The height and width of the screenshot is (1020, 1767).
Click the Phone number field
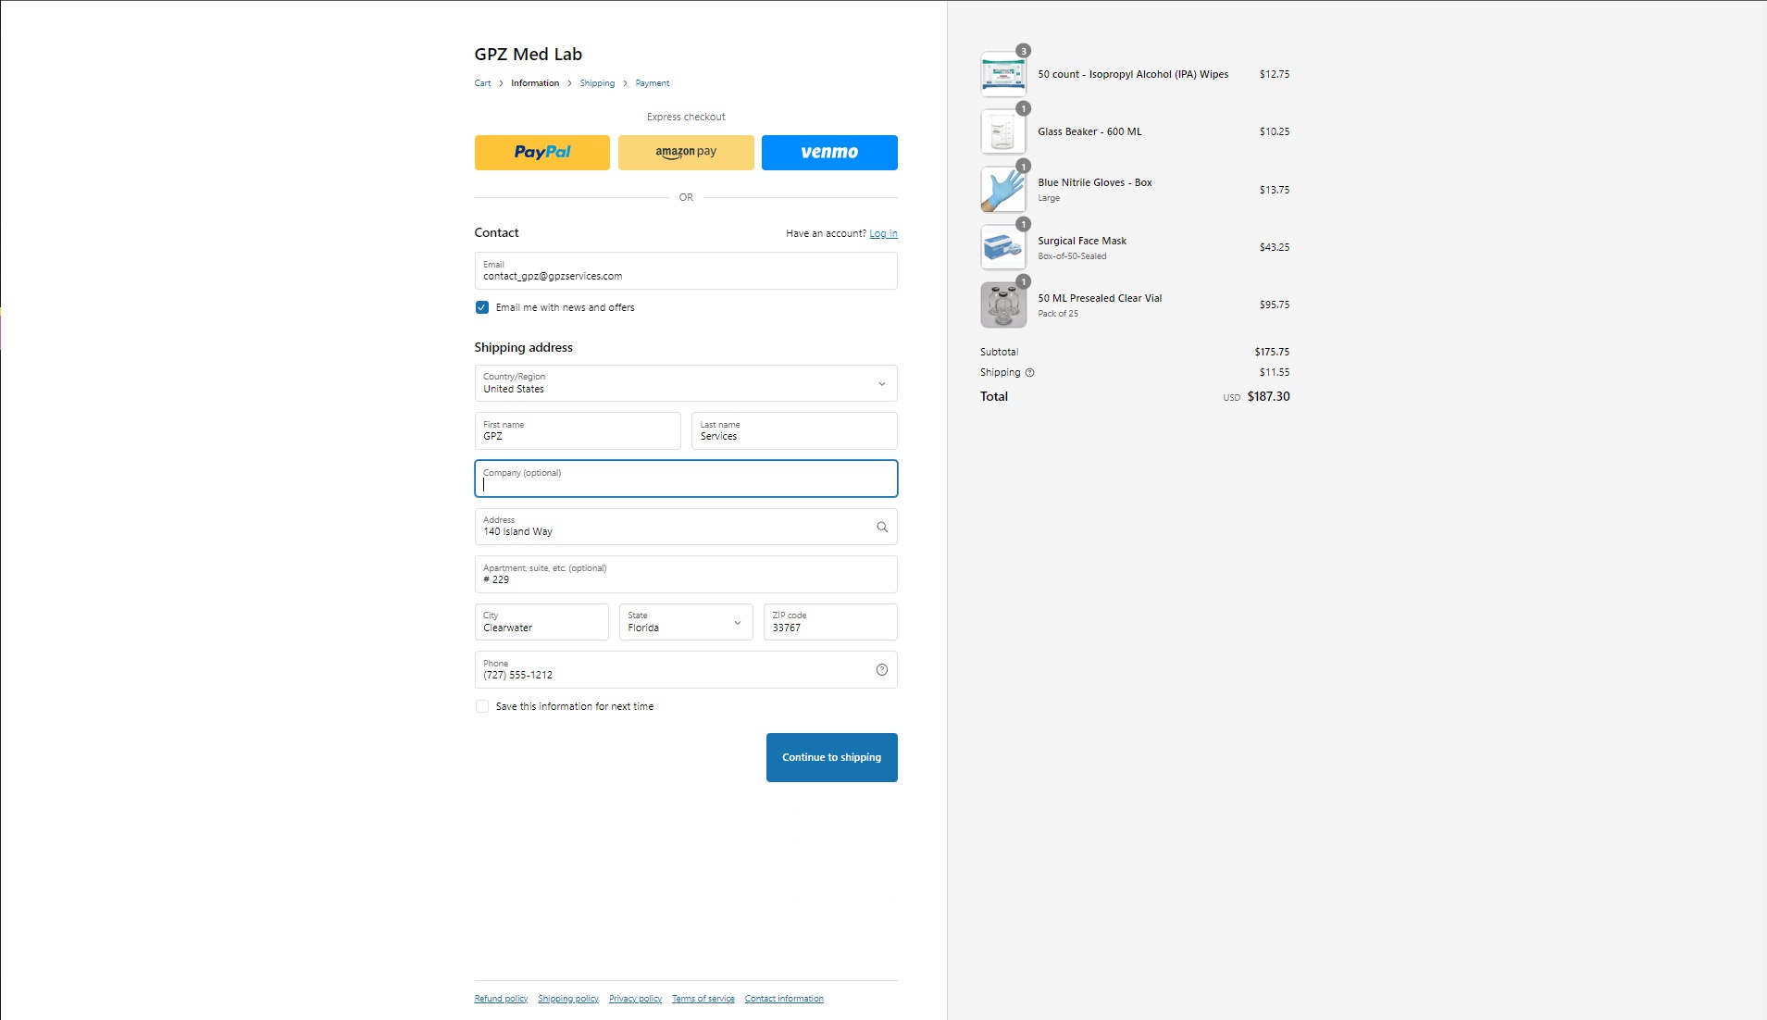pyautogui.click(x=686, y=670)
